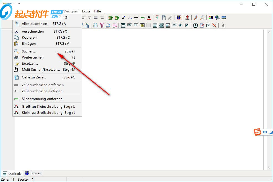
Task: Open the font color A icon
Action: pyautogui.click(x=149, y=18)
